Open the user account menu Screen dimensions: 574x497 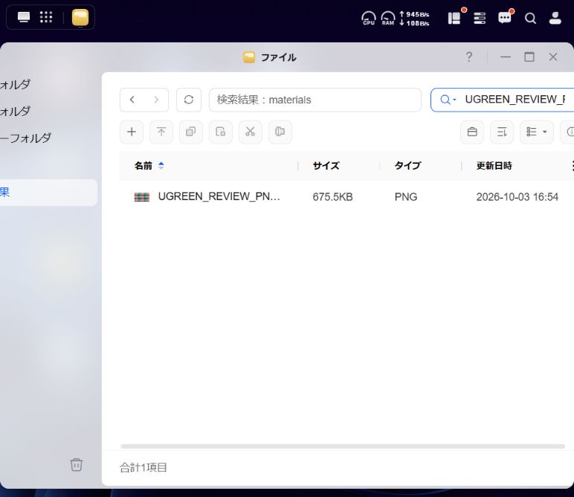(x=555, y=18)
